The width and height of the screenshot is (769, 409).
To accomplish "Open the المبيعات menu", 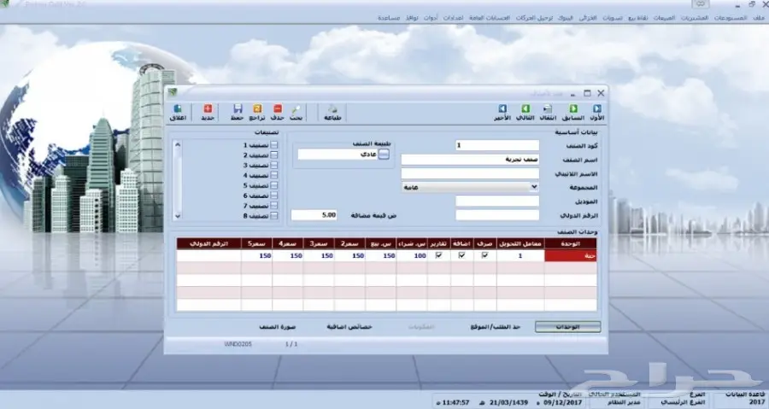I will pyautogui.click(x=665, y=18).
